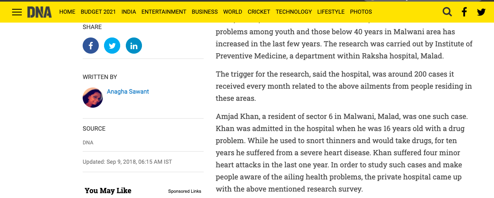Visit the Photos section
The image size is (494, 198).
tap(361, 12)
